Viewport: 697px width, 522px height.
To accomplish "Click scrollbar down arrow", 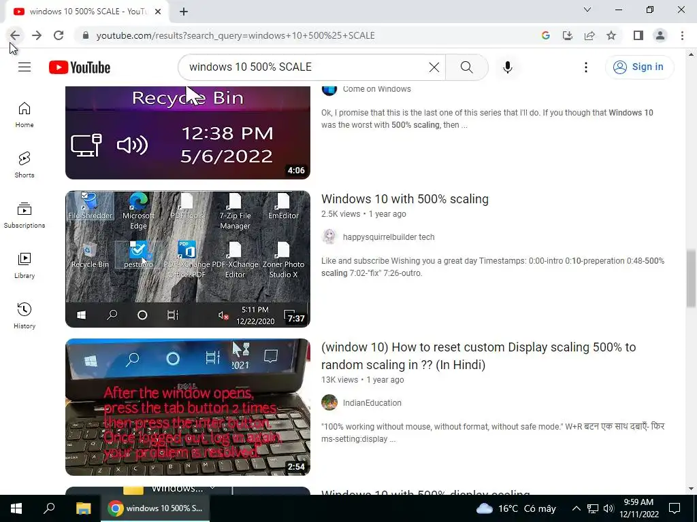I will click(692, 489).
